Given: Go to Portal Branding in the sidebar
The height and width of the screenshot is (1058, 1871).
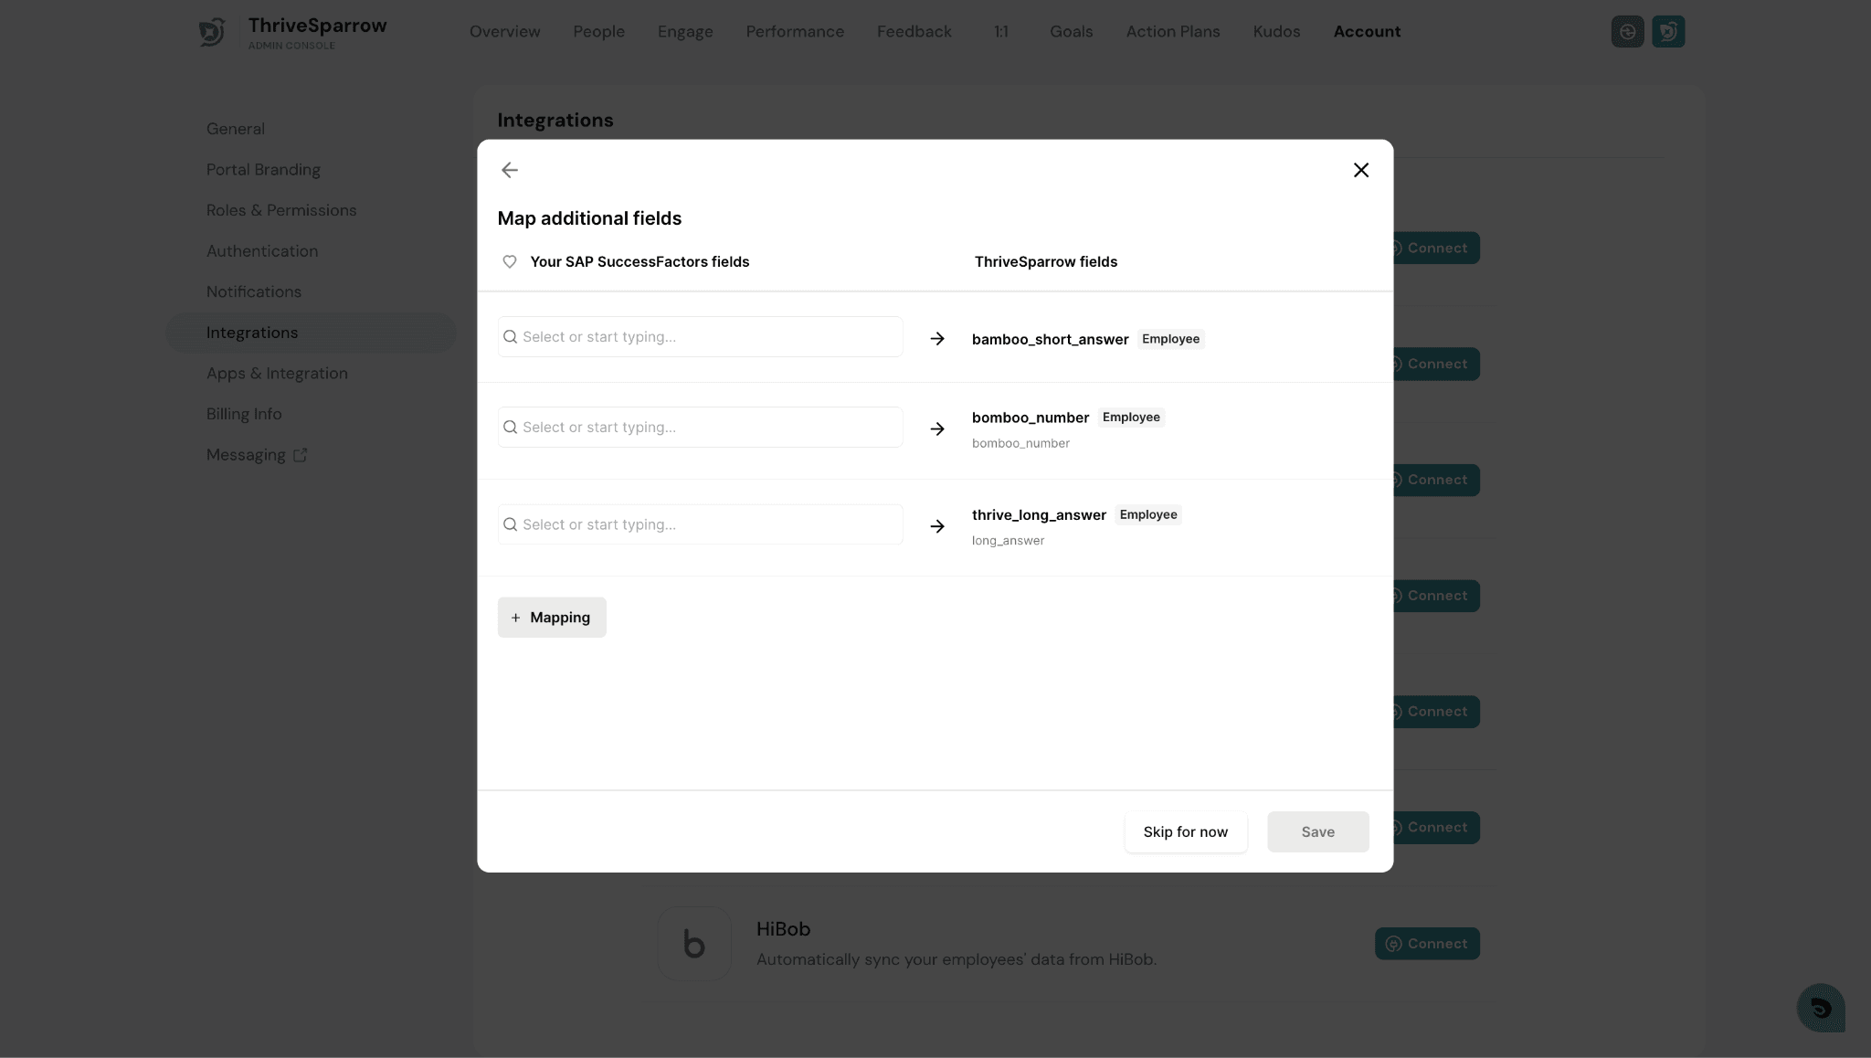Looking at the screenshot, I should pyautogui.click(x=263, y=170).
